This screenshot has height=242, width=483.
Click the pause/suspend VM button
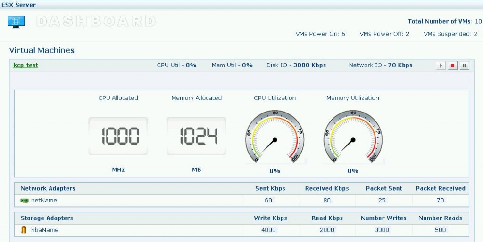[465, 65]
